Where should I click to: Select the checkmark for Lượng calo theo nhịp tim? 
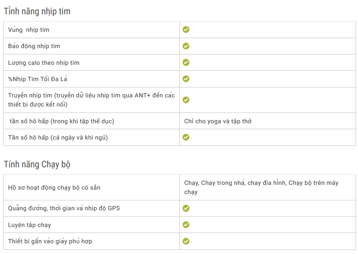tap(186, 62)
